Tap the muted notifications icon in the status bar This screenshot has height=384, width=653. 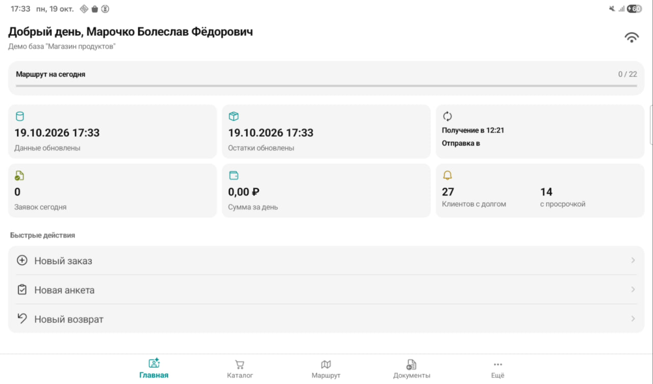click(x=612, y=9)
